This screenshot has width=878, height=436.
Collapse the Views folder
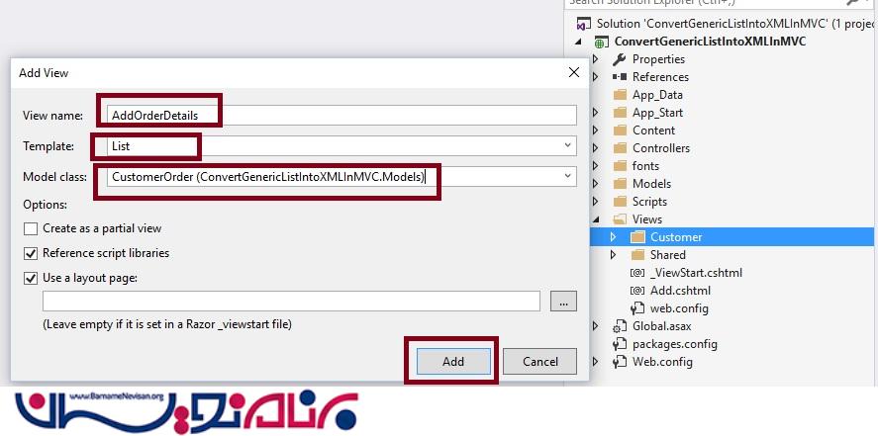tap(595, 219)
